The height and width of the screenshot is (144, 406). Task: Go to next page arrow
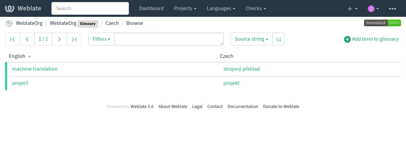(x=60, y=39)
